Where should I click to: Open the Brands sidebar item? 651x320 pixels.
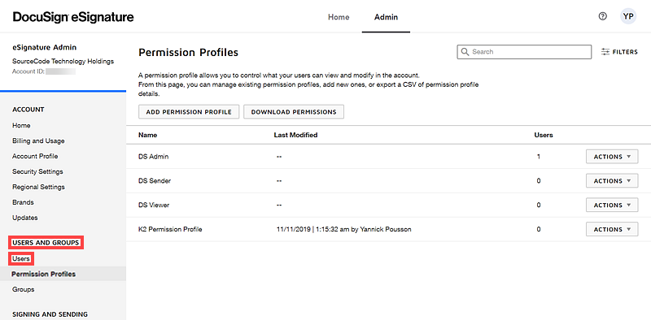[23, 202]
